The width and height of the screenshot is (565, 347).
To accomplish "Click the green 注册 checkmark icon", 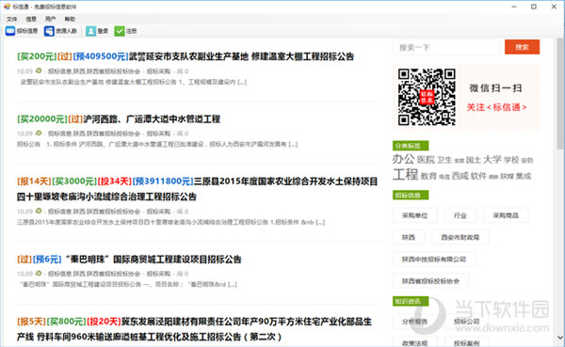I will pos(120,31).
